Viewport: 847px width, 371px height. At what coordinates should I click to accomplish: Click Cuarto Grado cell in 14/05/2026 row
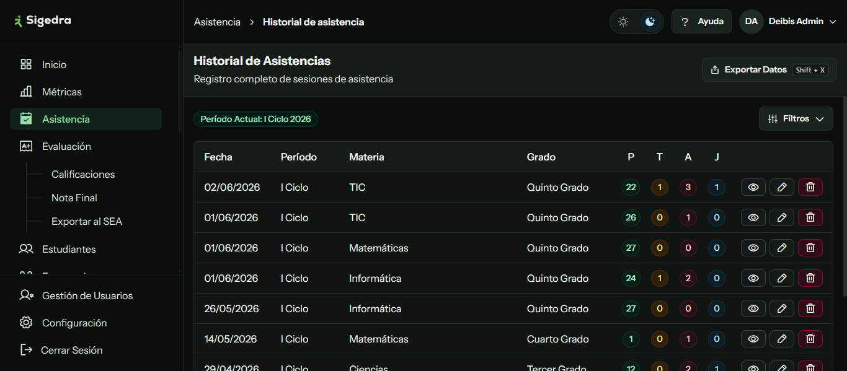click(558, 339)
